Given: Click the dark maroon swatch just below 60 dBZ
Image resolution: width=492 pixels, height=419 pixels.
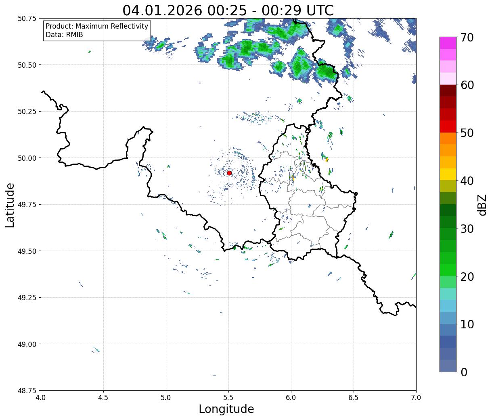Looking at the screenshot, I should [x=448, y=91].
